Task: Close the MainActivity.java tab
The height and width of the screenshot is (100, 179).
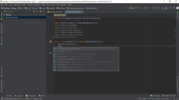Action: click(82, 12)
